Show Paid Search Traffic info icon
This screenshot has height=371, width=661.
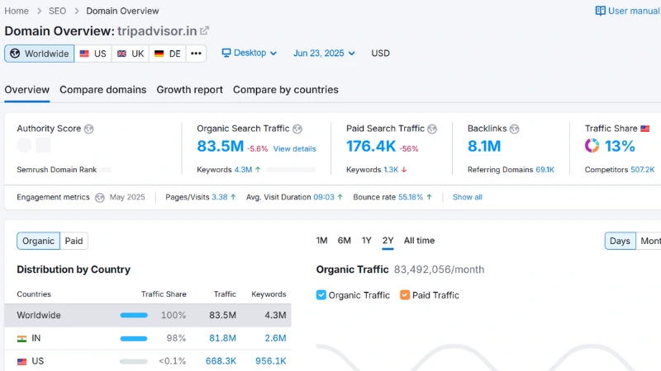pyautogui.click(x=432, y=129)
